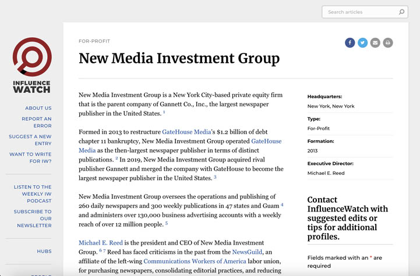The width and height of the screenshot is (420, 276).
Task: Focus the Search articles field
Action: tap(365, 12)
